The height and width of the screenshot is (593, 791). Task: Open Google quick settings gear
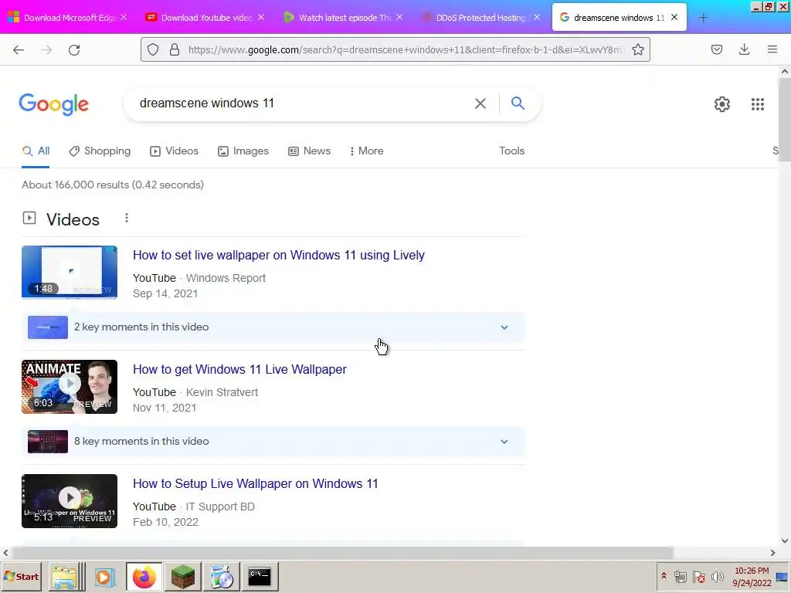pyautogui.click(x=722, y=104)
